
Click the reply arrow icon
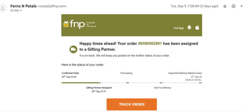coord(241,6)
